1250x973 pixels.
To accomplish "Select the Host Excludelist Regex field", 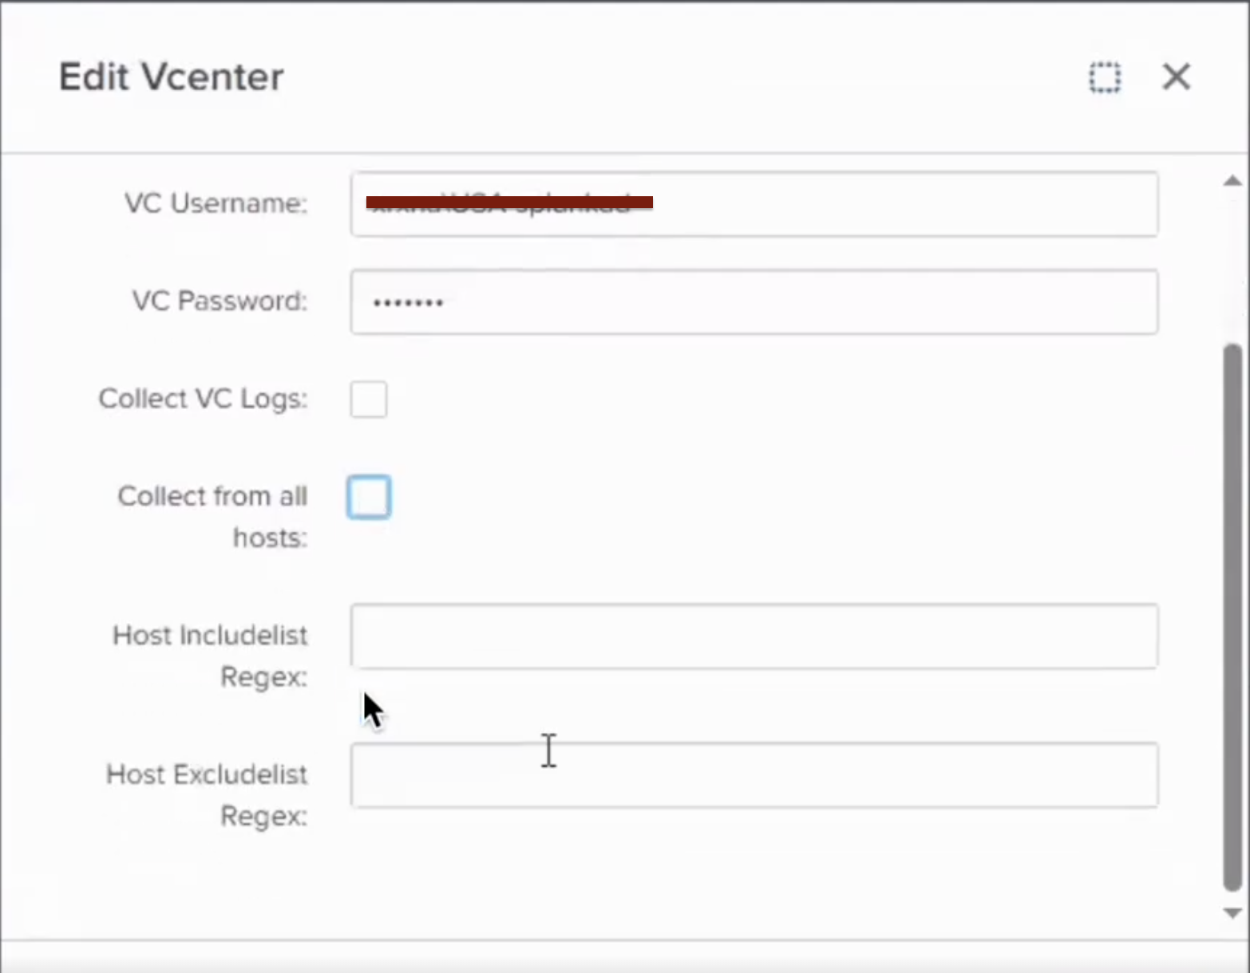I will pyautogui.click(x=754, y=774).
